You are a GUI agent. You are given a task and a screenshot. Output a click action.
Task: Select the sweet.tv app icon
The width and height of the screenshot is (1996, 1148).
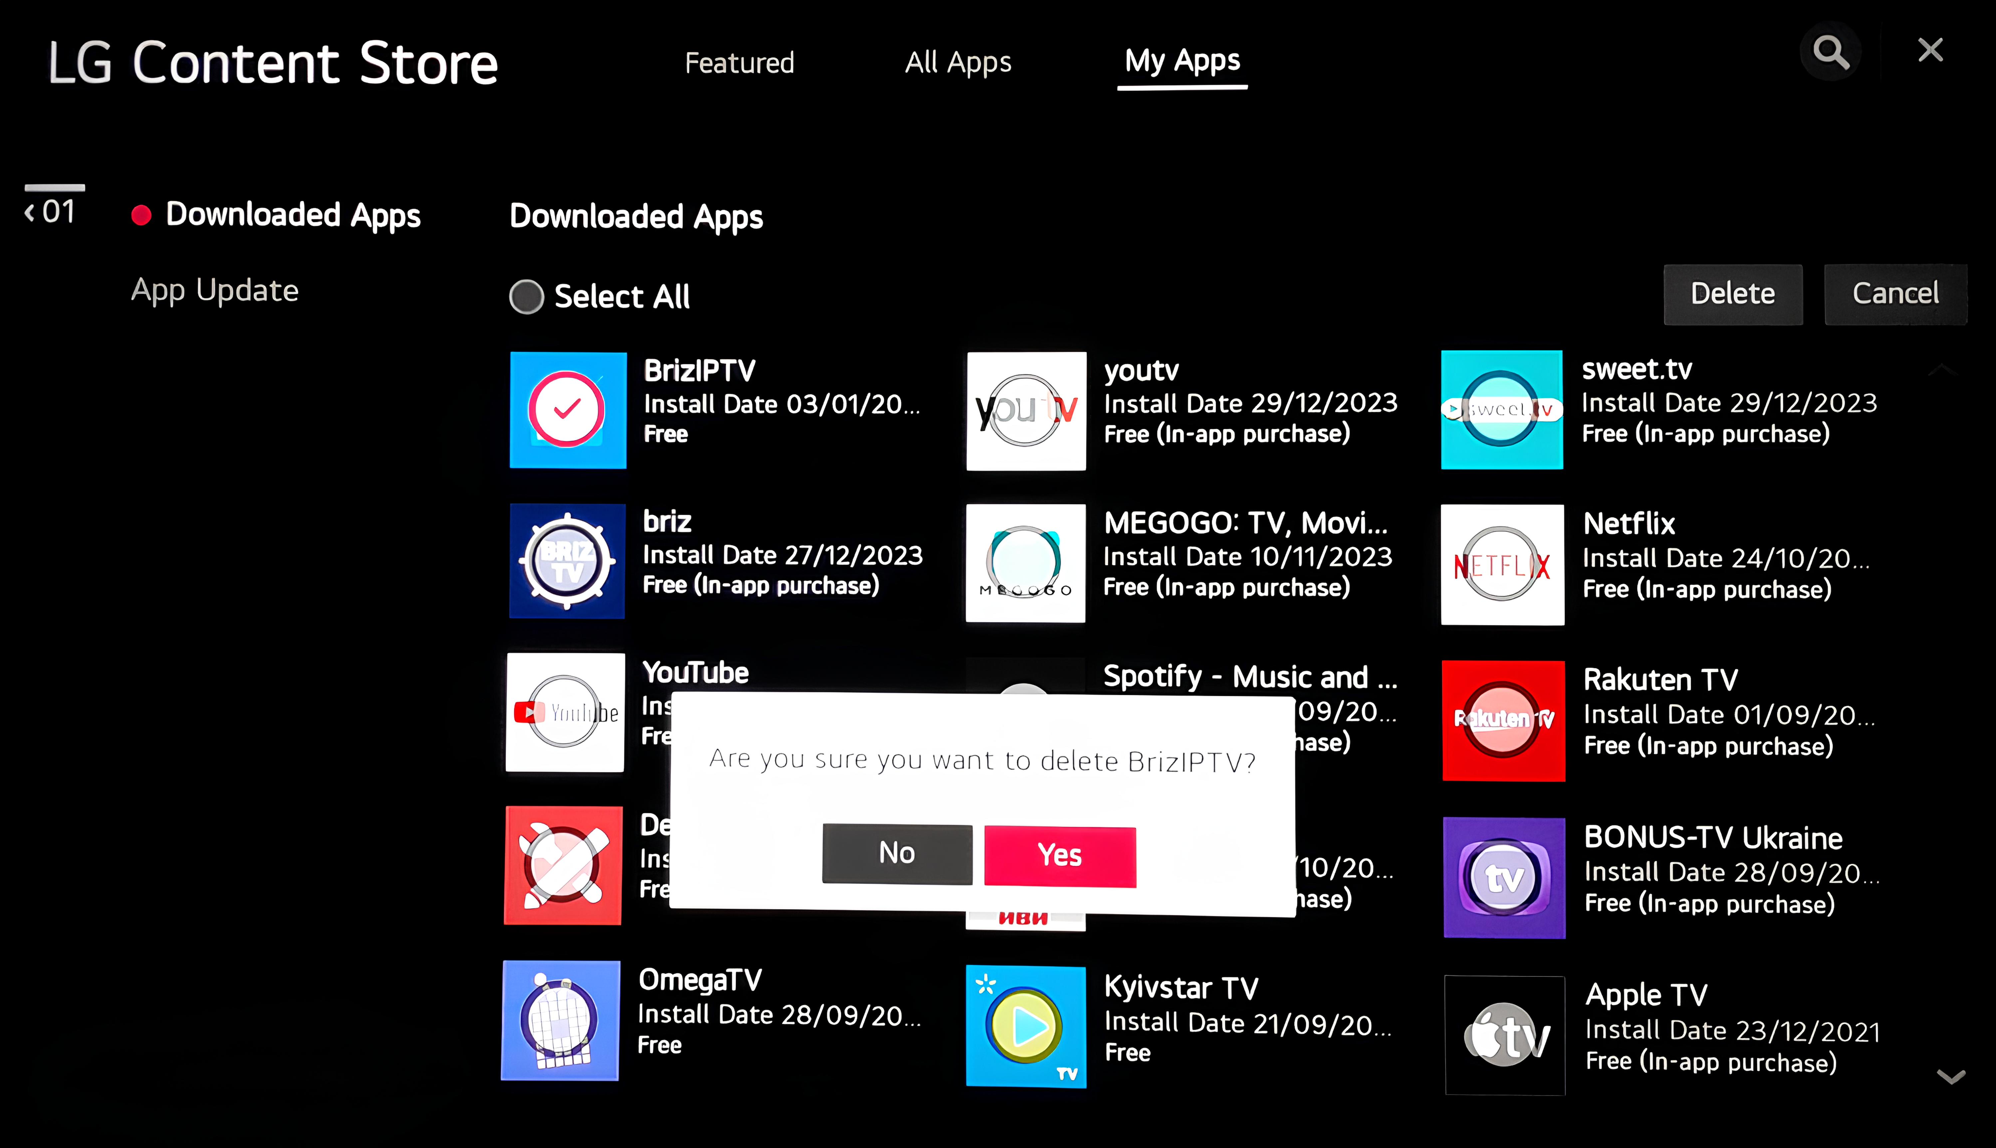coord(1501,410)
